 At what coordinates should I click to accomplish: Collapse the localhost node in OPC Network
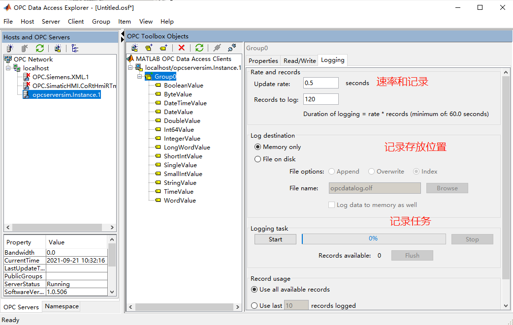[9, 68]
